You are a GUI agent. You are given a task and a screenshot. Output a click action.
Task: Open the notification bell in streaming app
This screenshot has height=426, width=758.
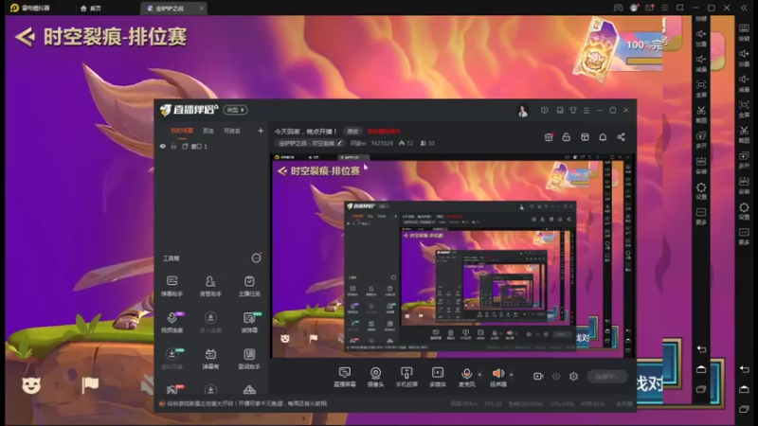pos(603,137)
